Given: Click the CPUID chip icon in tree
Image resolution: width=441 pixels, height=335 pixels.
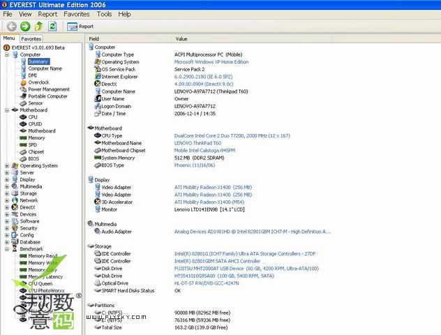Looking at the screenshot, I should tap(23, 124).
